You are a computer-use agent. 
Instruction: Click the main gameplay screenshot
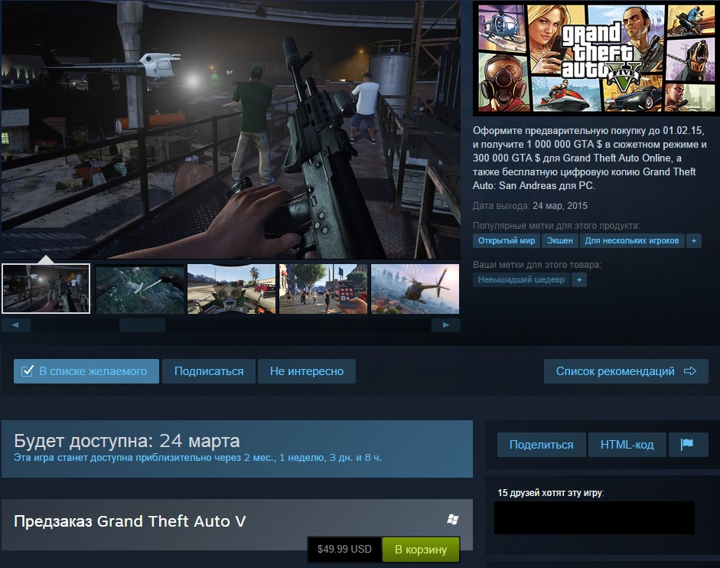click(230, 129)
